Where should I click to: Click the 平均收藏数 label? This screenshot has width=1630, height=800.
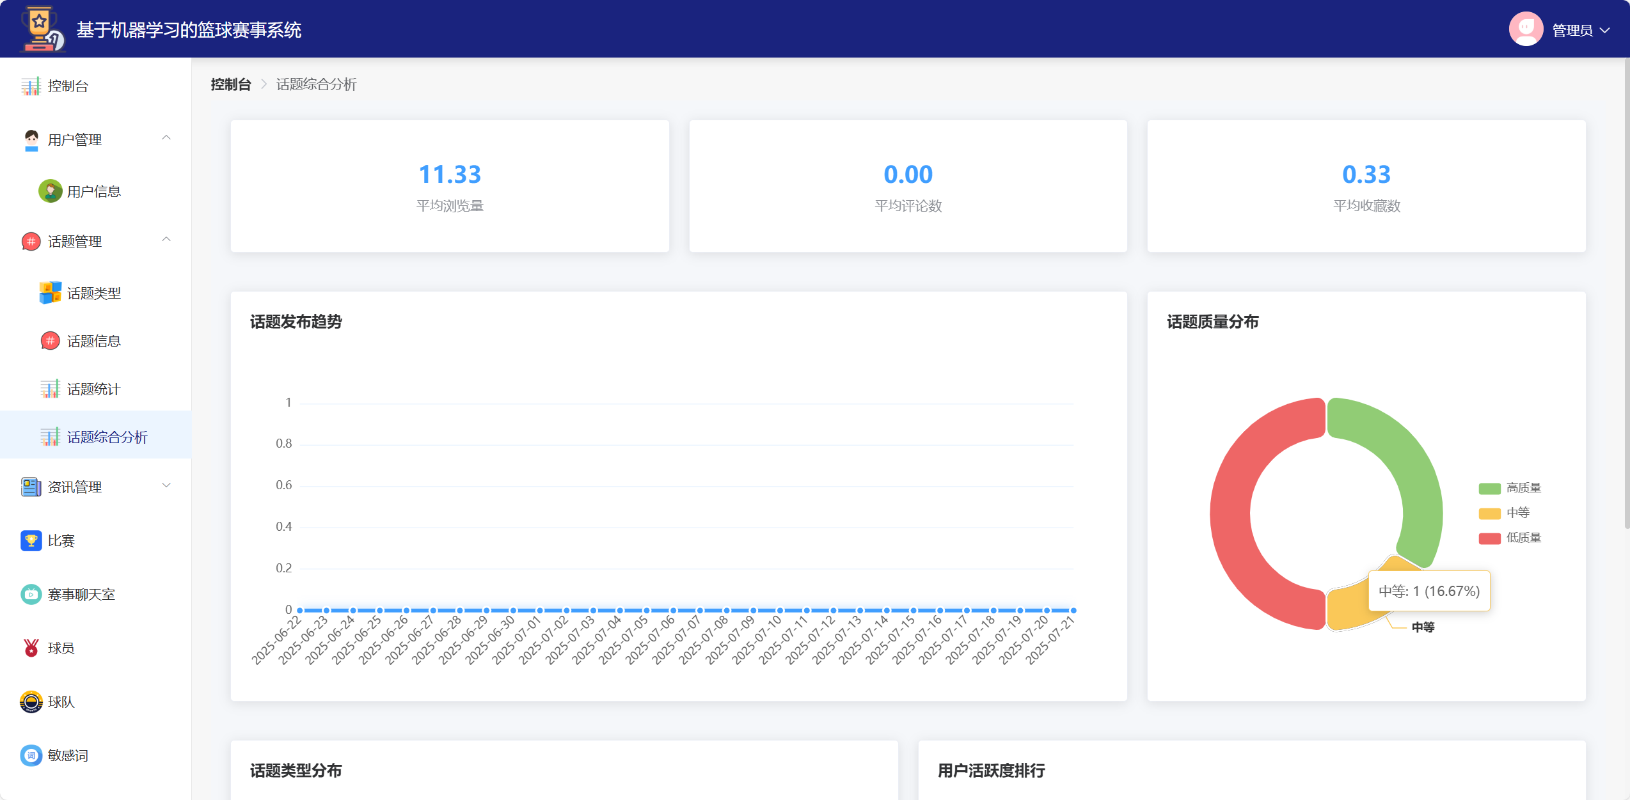point(1366,206)
